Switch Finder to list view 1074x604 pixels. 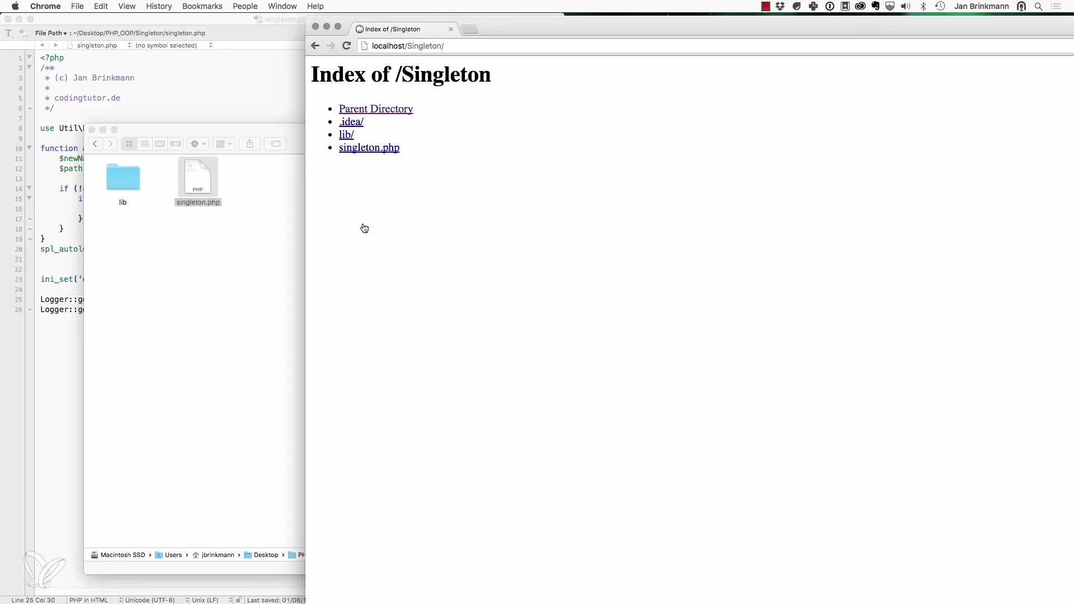click(144, 144)
